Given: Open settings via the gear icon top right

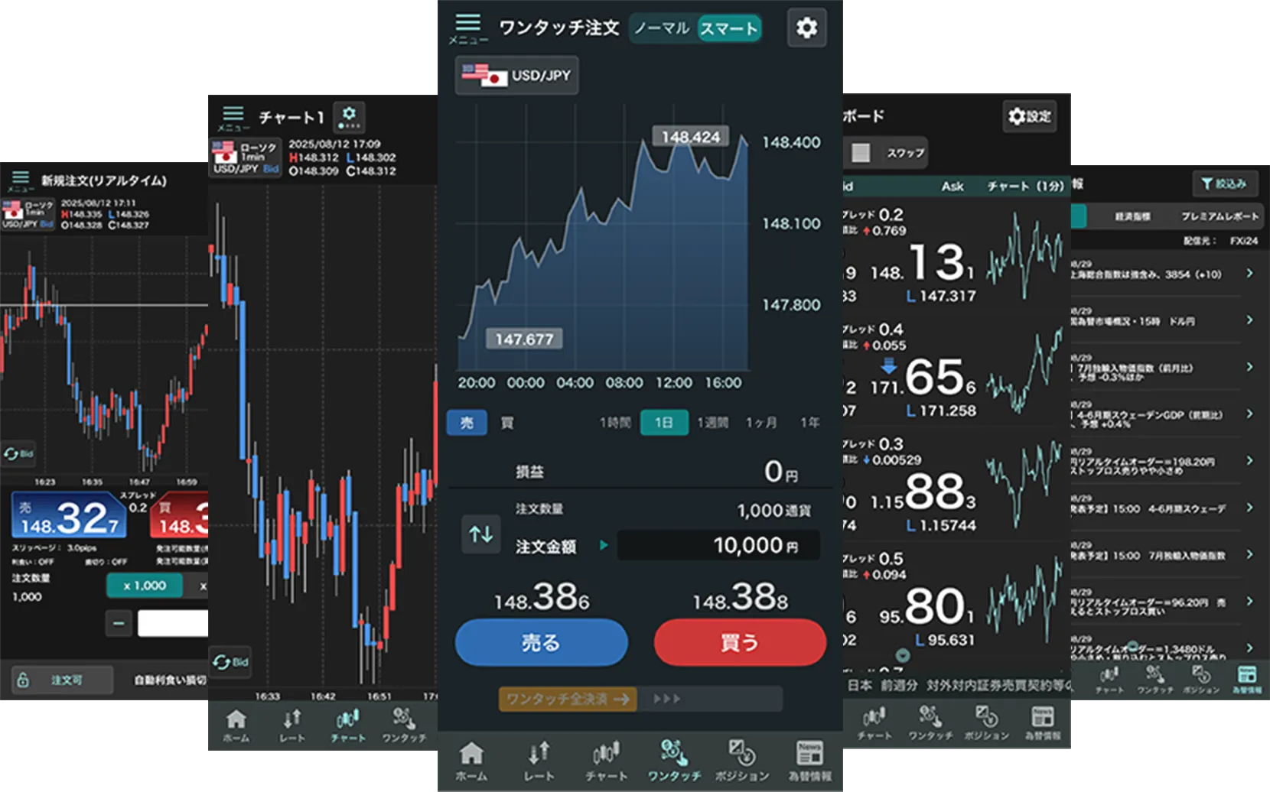Looking at the screenshot, I should coord(806,28).
